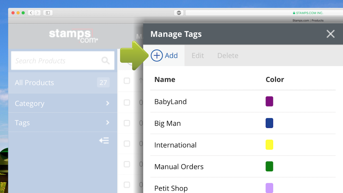
Task: Expand the Tags section chevron
Action: point(107,122)
